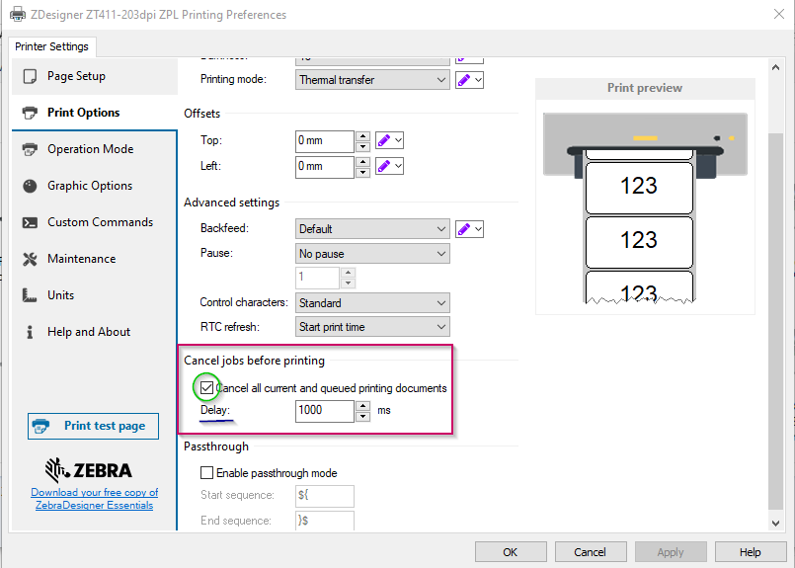
Task: Click the Maintenance tools icon
Action: (30, 259)
